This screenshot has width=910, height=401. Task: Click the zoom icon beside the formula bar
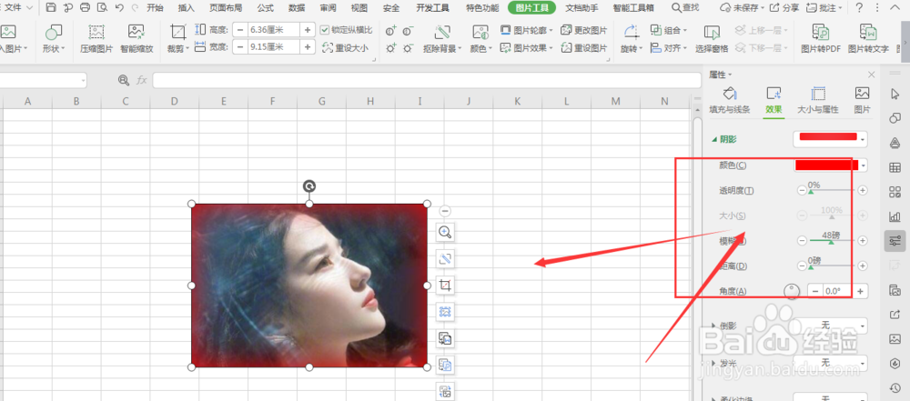point(123,80)
